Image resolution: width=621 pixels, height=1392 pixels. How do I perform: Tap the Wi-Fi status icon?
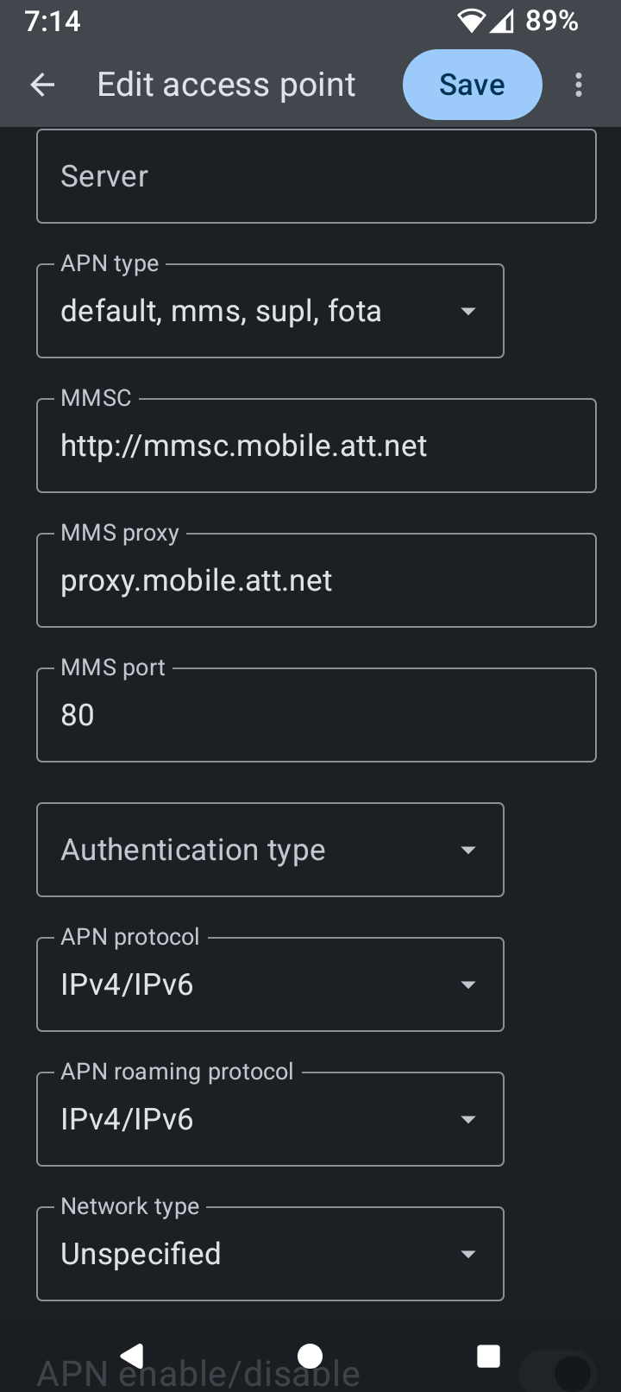(472, 21)
